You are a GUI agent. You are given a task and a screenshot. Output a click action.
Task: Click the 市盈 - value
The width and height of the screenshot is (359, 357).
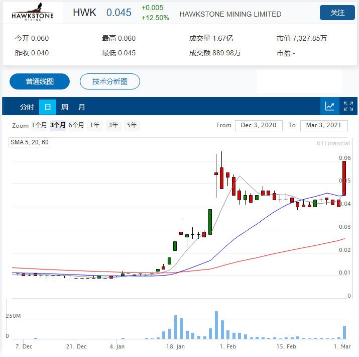[x=286, y=53]
